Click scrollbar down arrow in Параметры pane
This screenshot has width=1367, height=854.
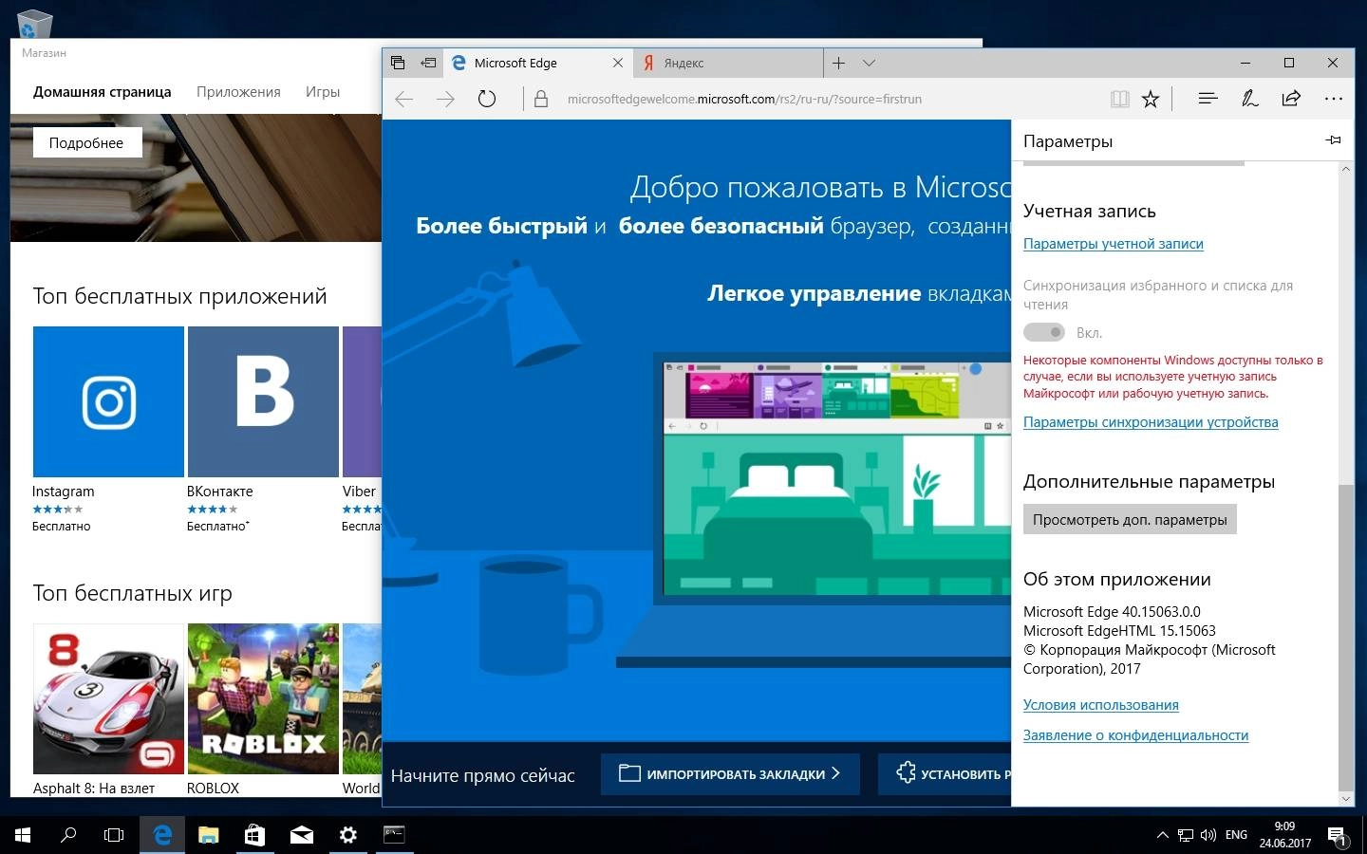click(x=1345, y=799)
